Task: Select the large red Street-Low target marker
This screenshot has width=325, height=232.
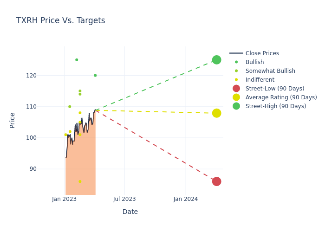Action: (x=216, y=181)
